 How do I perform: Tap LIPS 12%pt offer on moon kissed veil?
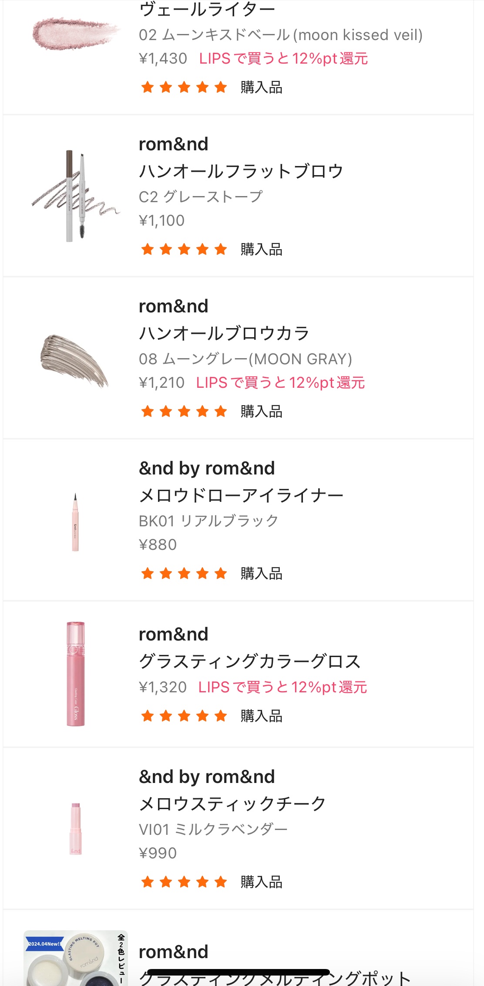283,58
